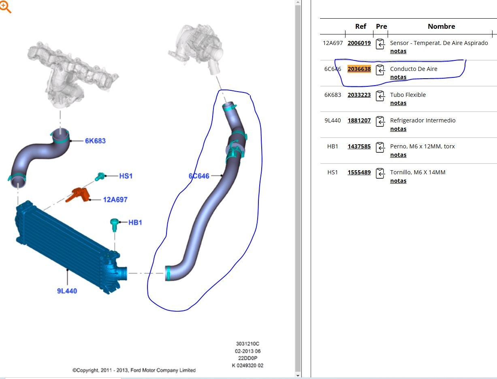
Task: Open highlighted part reference 2036638
Action: tap(359, 69)
